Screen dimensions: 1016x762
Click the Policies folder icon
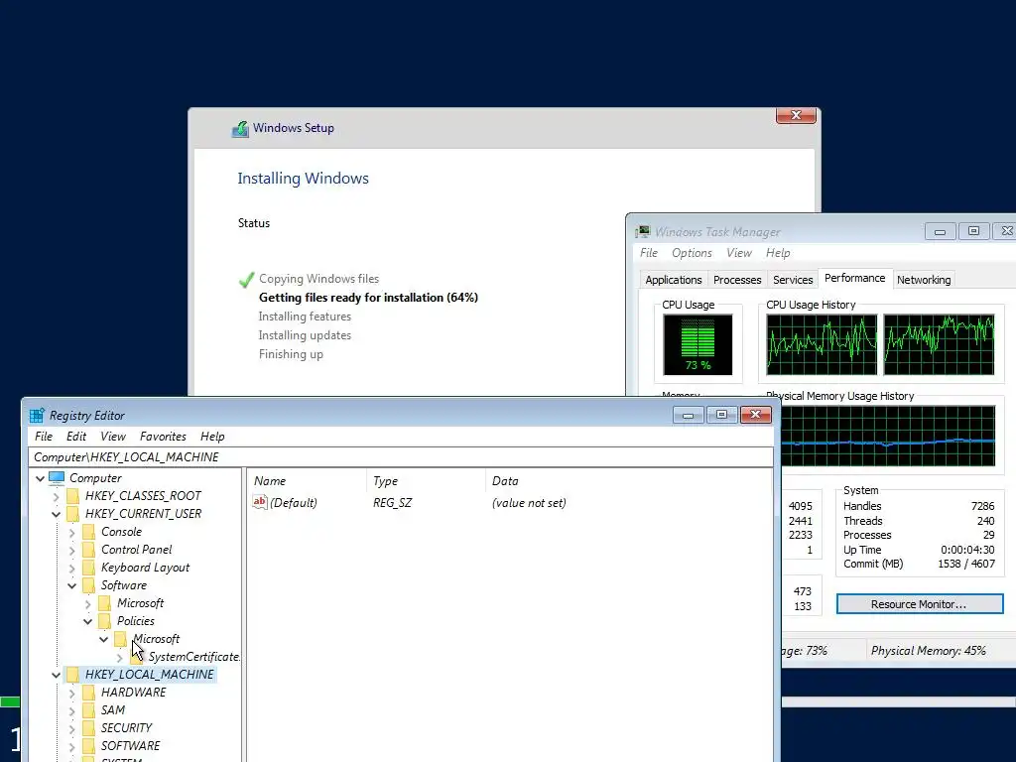point(104,621)
